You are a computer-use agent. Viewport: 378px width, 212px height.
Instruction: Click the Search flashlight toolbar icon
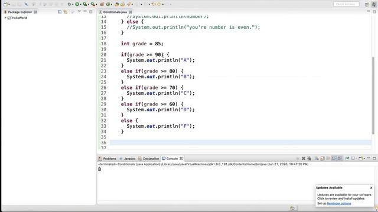click(x=129, y=4)
